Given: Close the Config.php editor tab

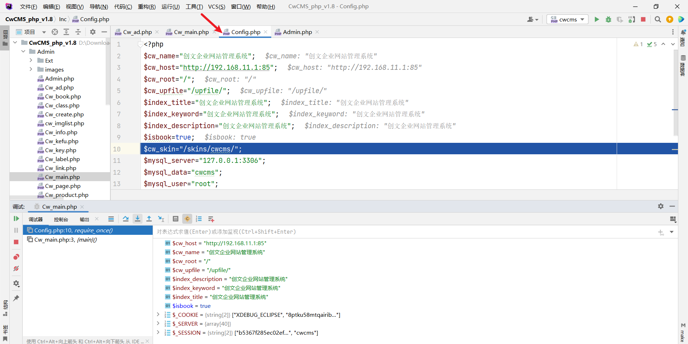Looking at the screenshot, I should click(266, 32).
